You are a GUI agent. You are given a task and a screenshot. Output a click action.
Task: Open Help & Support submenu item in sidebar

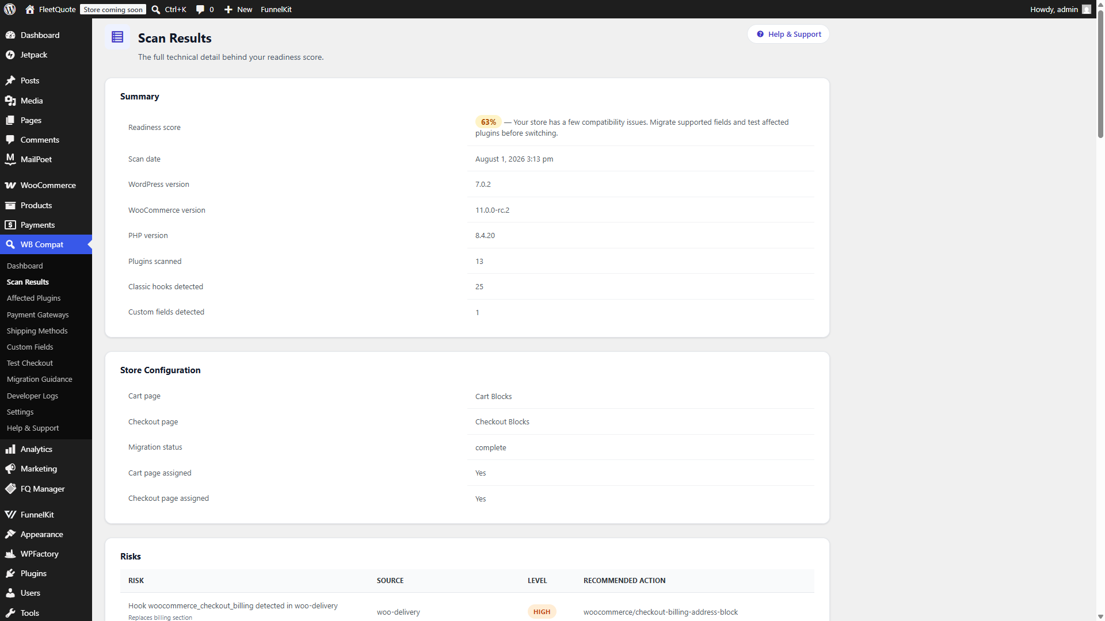click(x=33, y=428)
